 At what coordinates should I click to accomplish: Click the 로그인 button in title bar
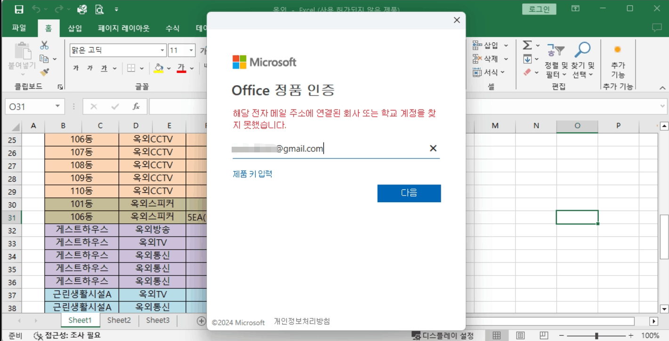[539, 9]
